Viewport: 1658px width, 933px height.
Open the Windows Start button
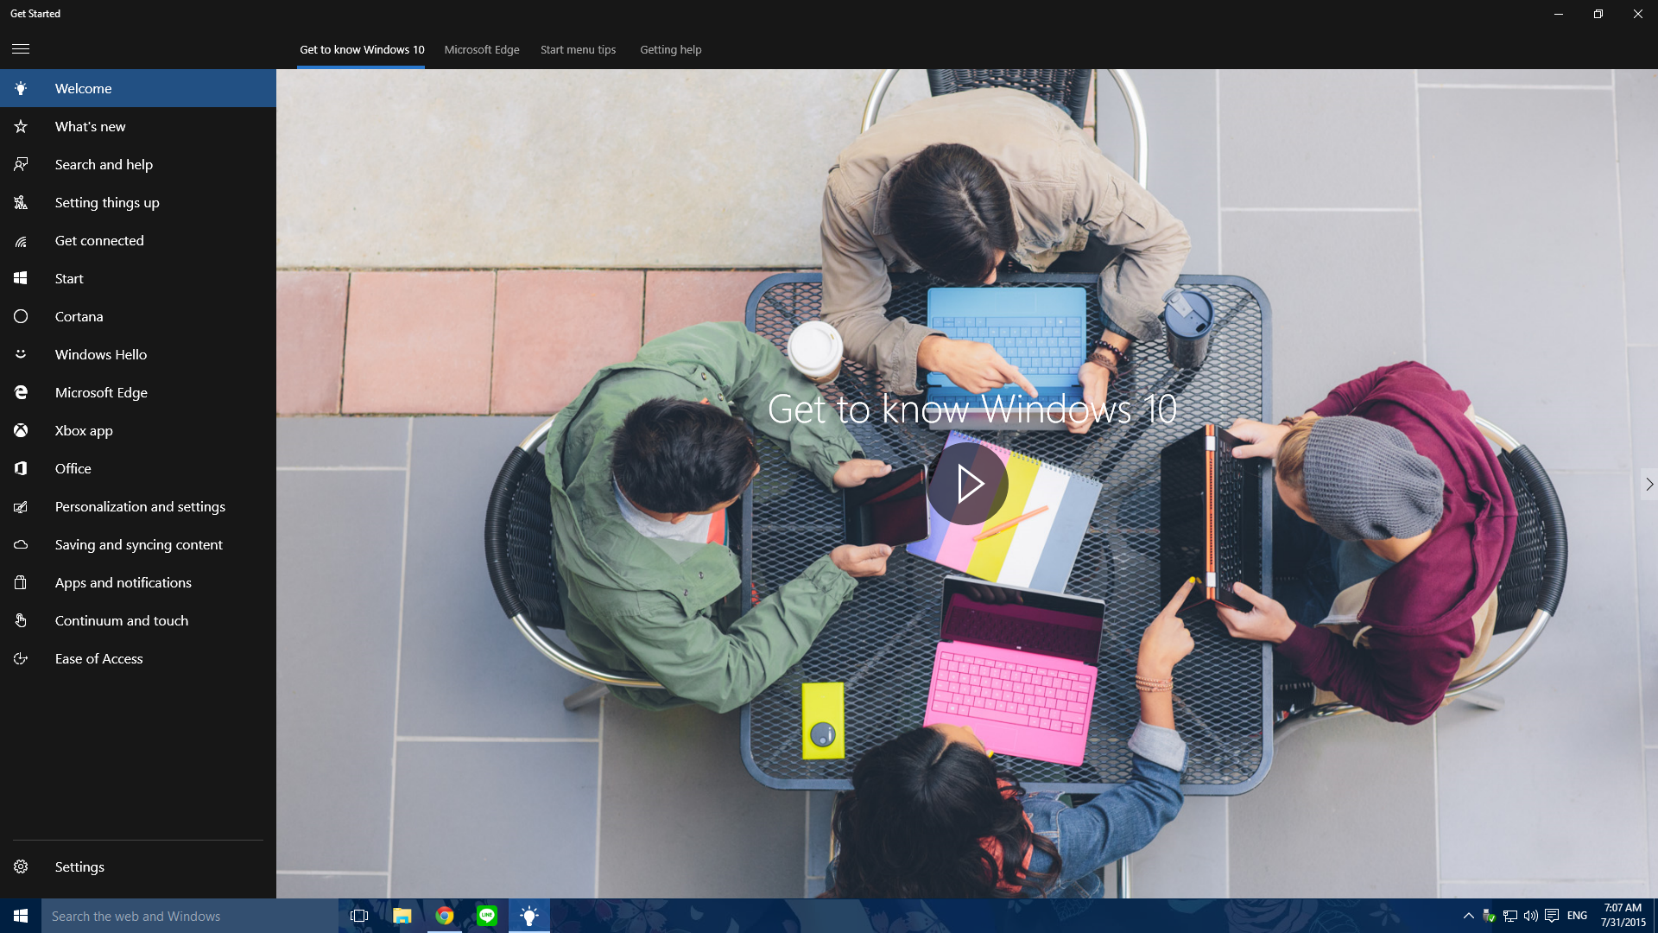[21, 916]
